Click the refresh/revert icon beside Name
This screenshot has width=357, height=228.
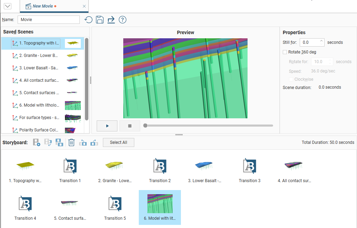pos(88,20)
